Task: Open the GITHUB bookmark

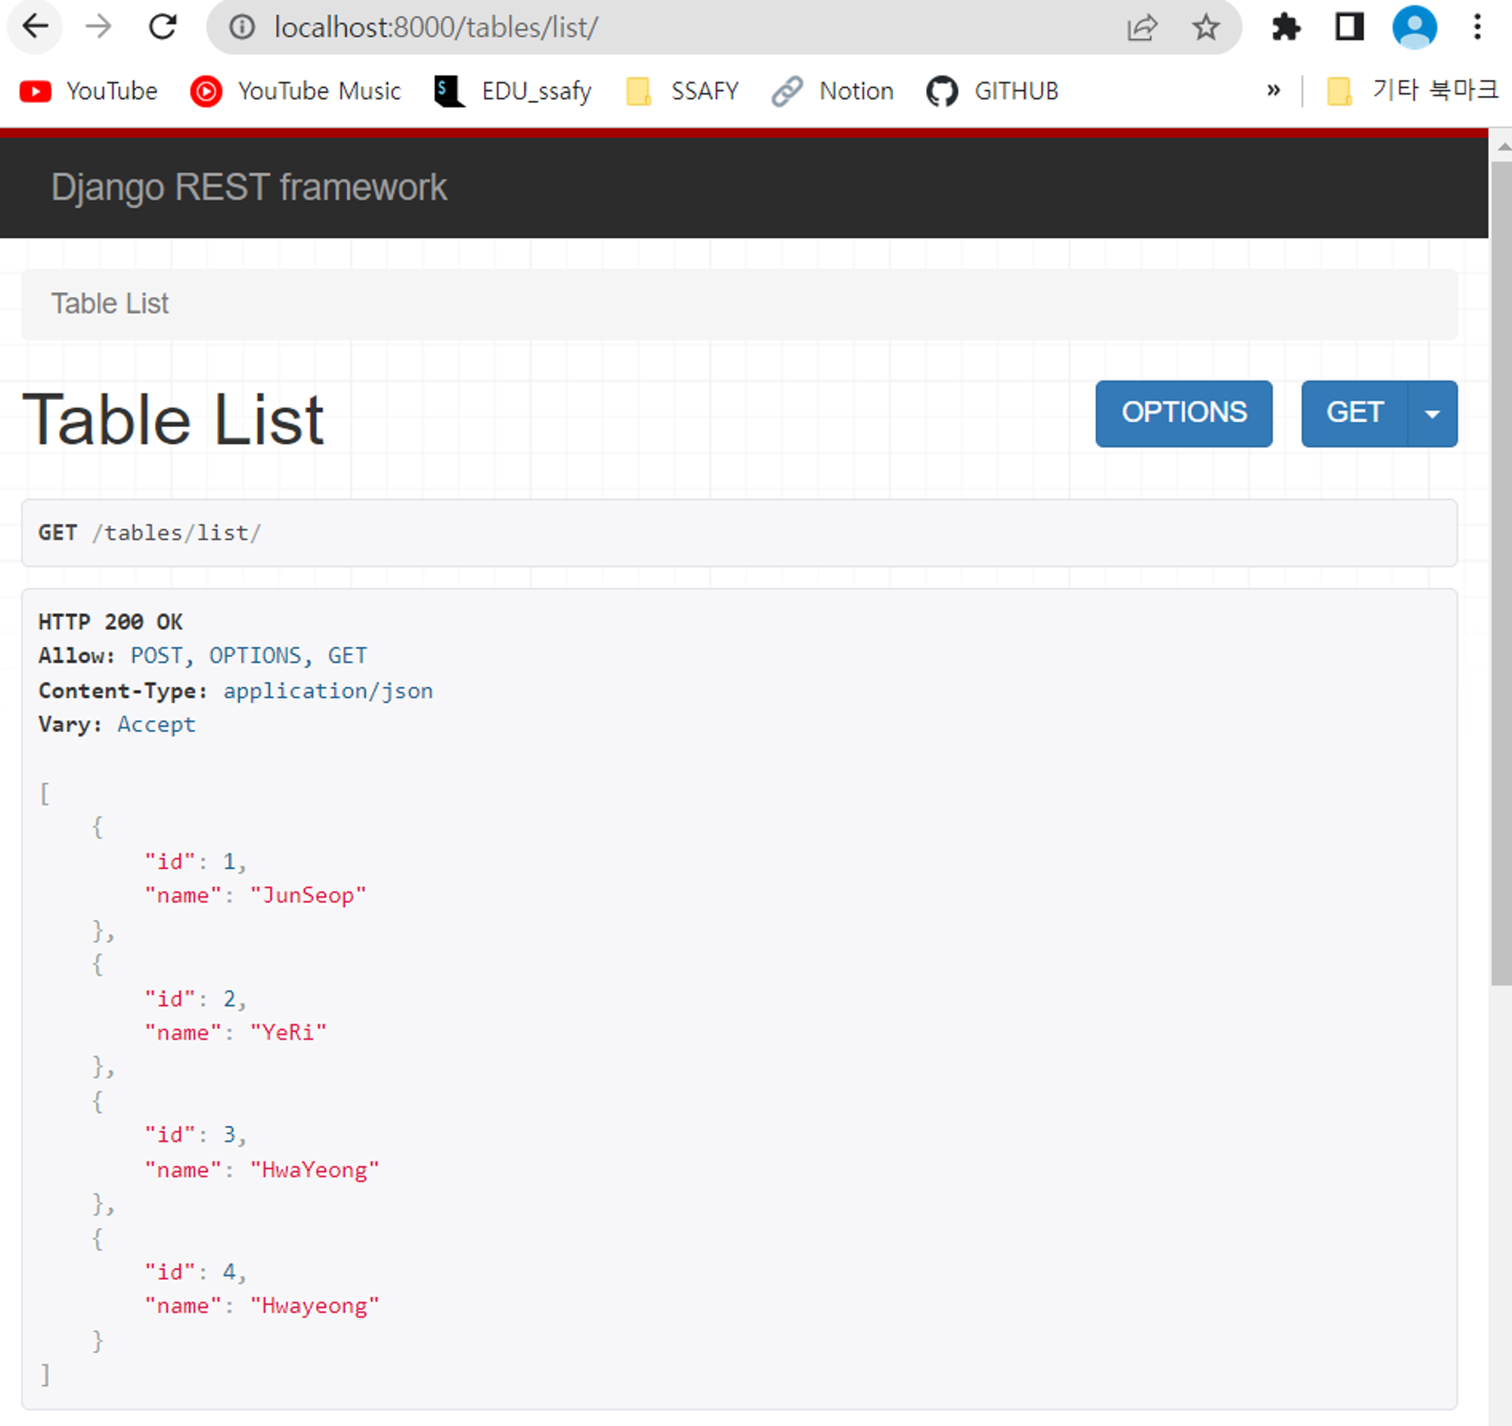Action: tap(993, 91)
